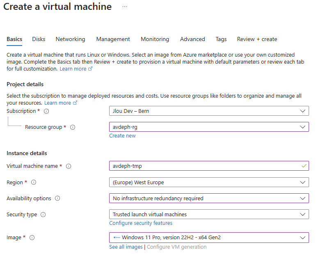The width and height of the screenshot is (316, 254).
Task: Click the green checkmark in the VM name field
Action: coord(304,166)
